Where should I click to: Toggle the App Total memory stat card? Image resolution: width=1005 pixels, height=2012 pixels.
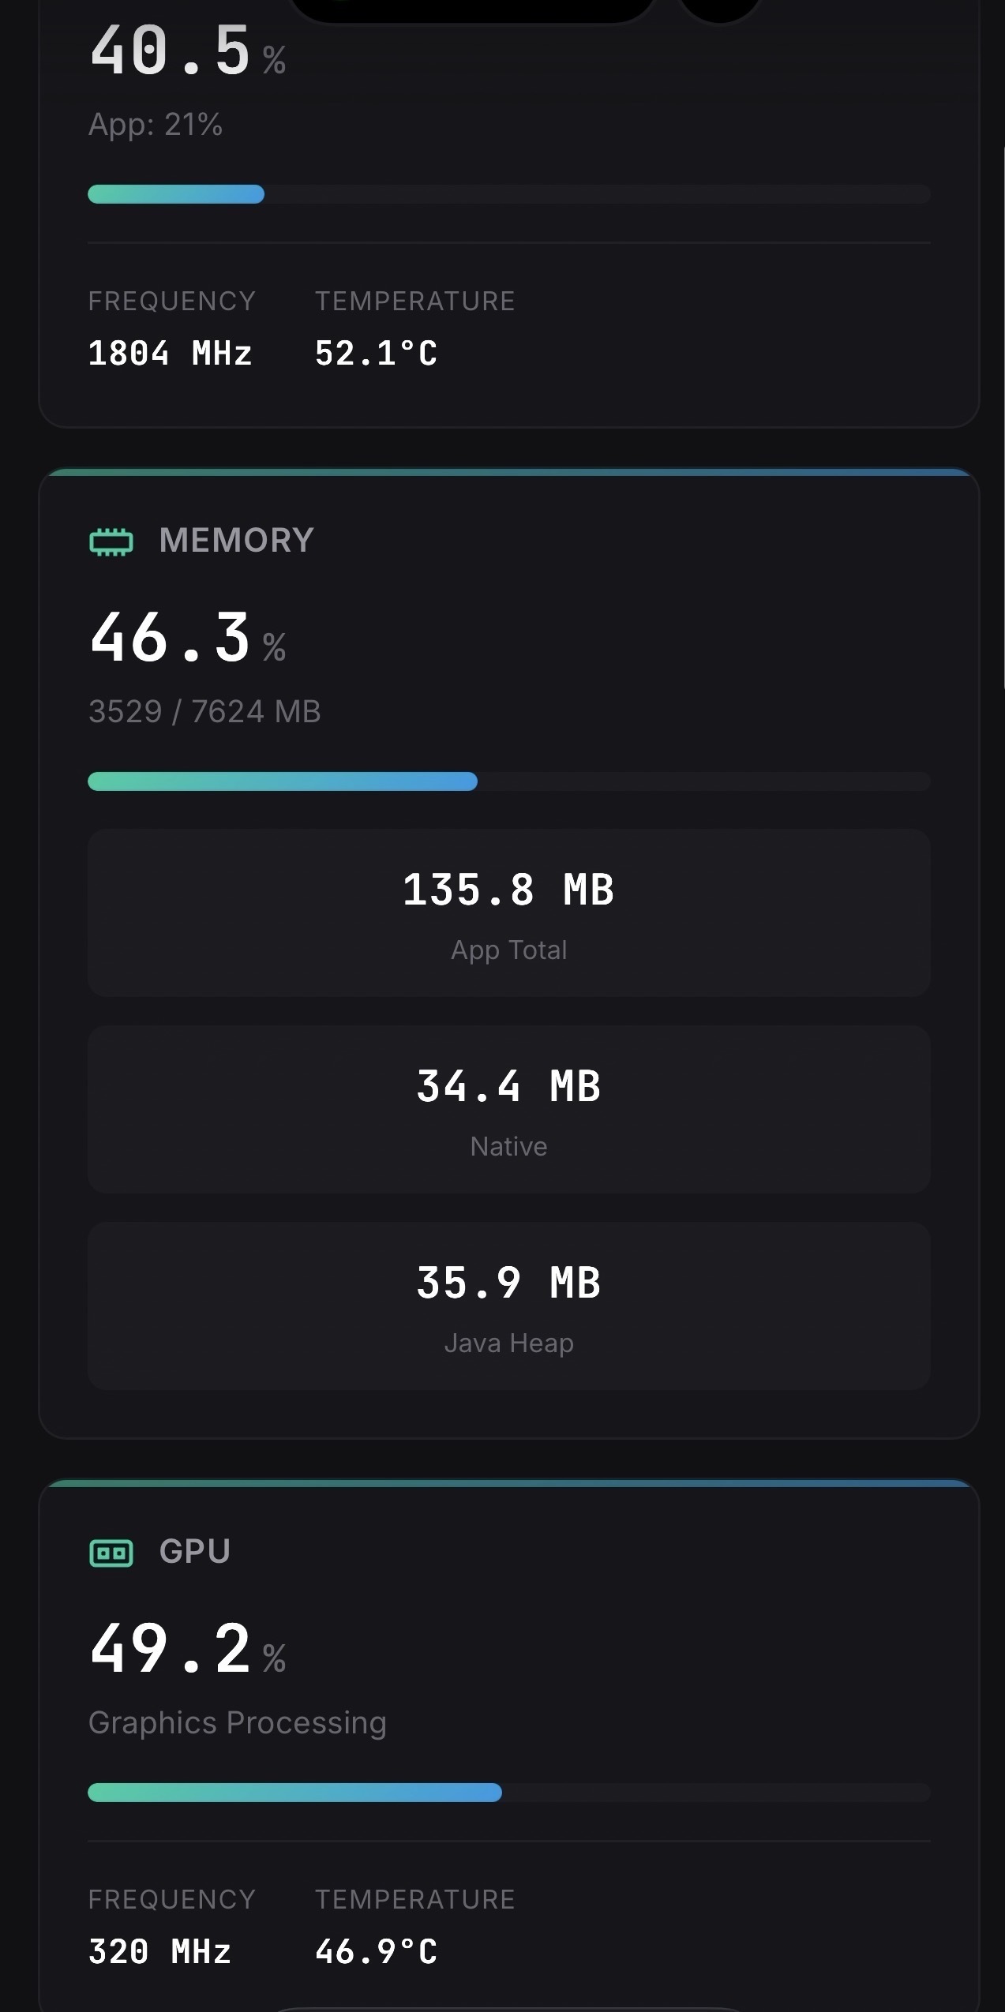click(x=510, y=912)
